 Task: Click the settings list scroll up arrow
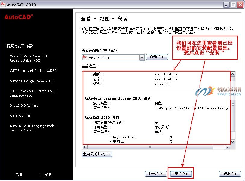coord(233,74)
